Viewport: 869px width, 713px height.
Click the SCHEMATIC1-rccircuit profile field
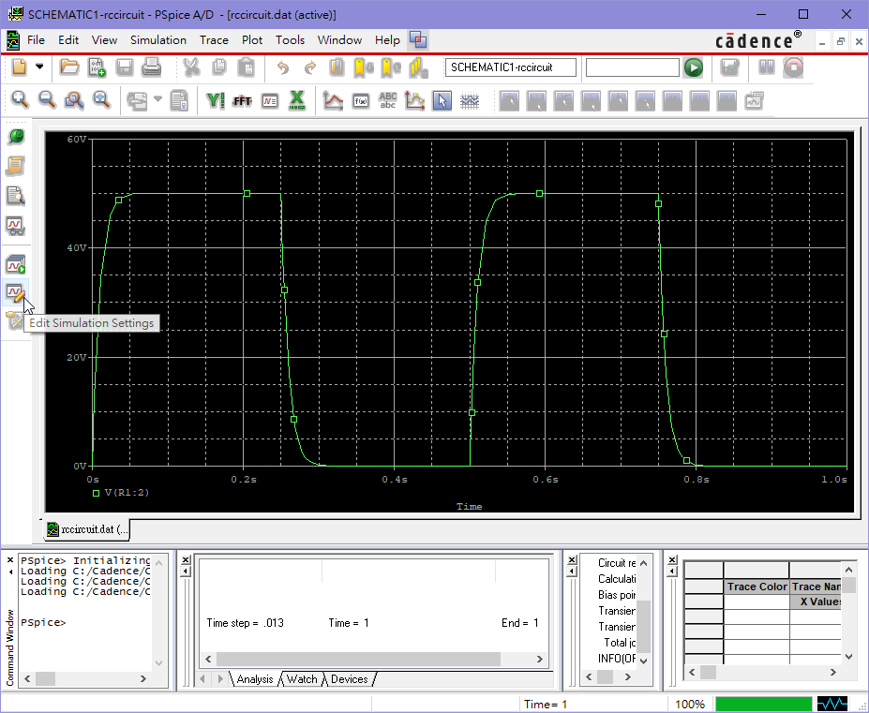pyautogui.click(x=510, y=67)
